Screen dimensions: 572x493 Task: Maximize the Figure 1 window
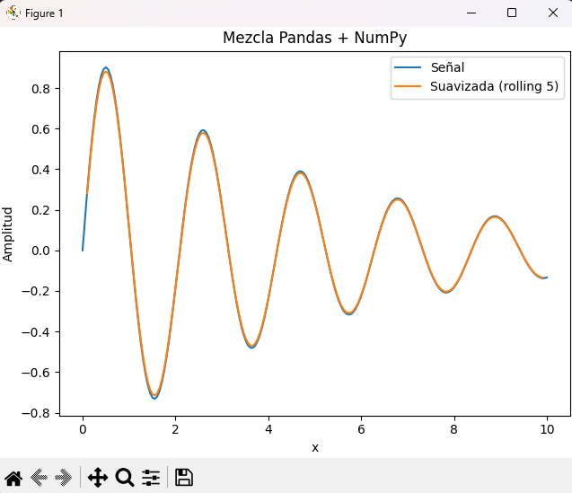coord(512,13)
